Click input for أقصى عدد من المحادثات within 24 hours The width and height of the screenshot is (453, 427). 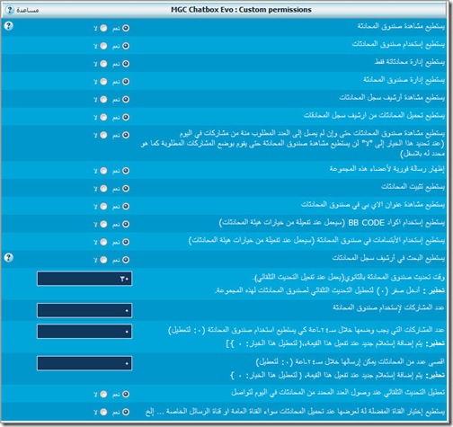click(84, 363)
